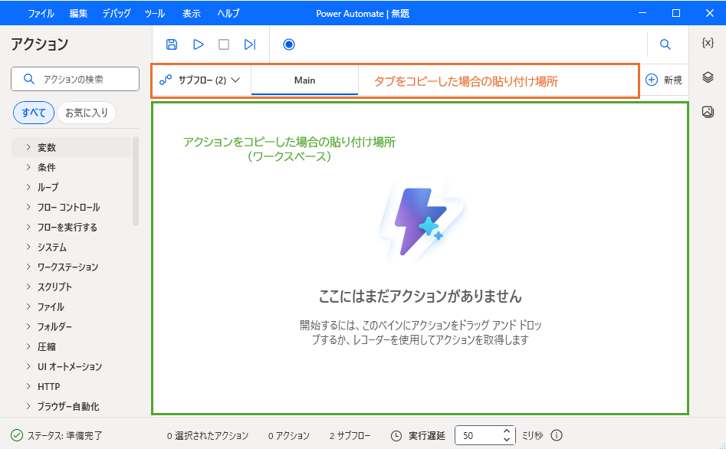Click the Save flow icon
This screenshot has height=449, width=726.
click(172, 44)
